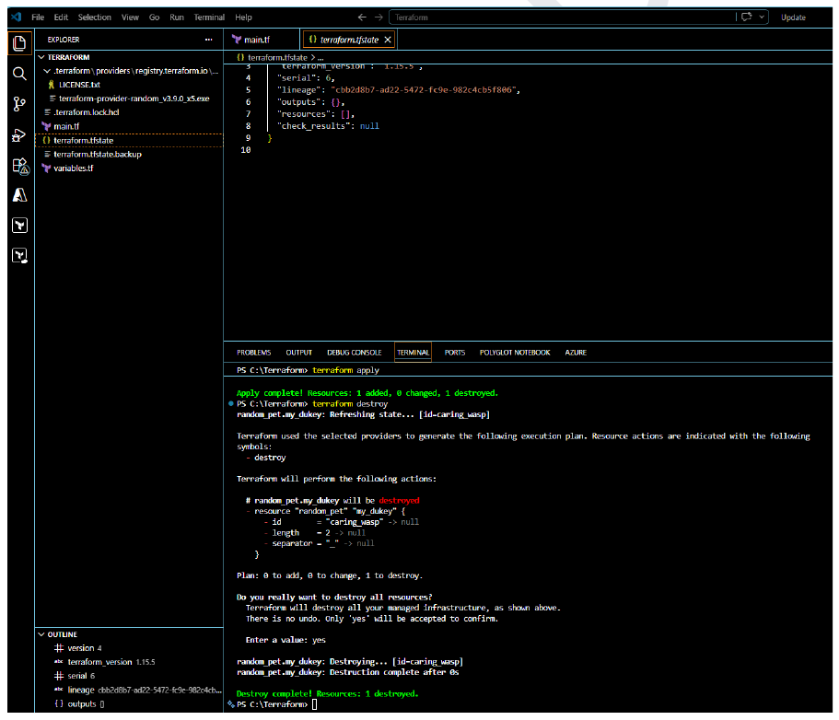Click the Terraform command center search box
The height and width of the screenshot is (720, 839).
[x=562, y=17]
